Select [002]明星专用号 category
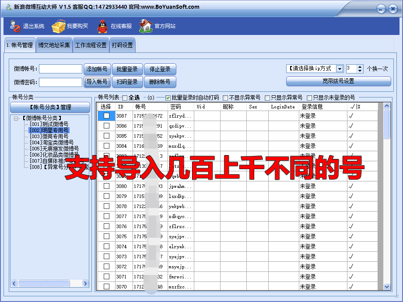The width and height of the screenshot is (403, 302). [x=49, y=130]
